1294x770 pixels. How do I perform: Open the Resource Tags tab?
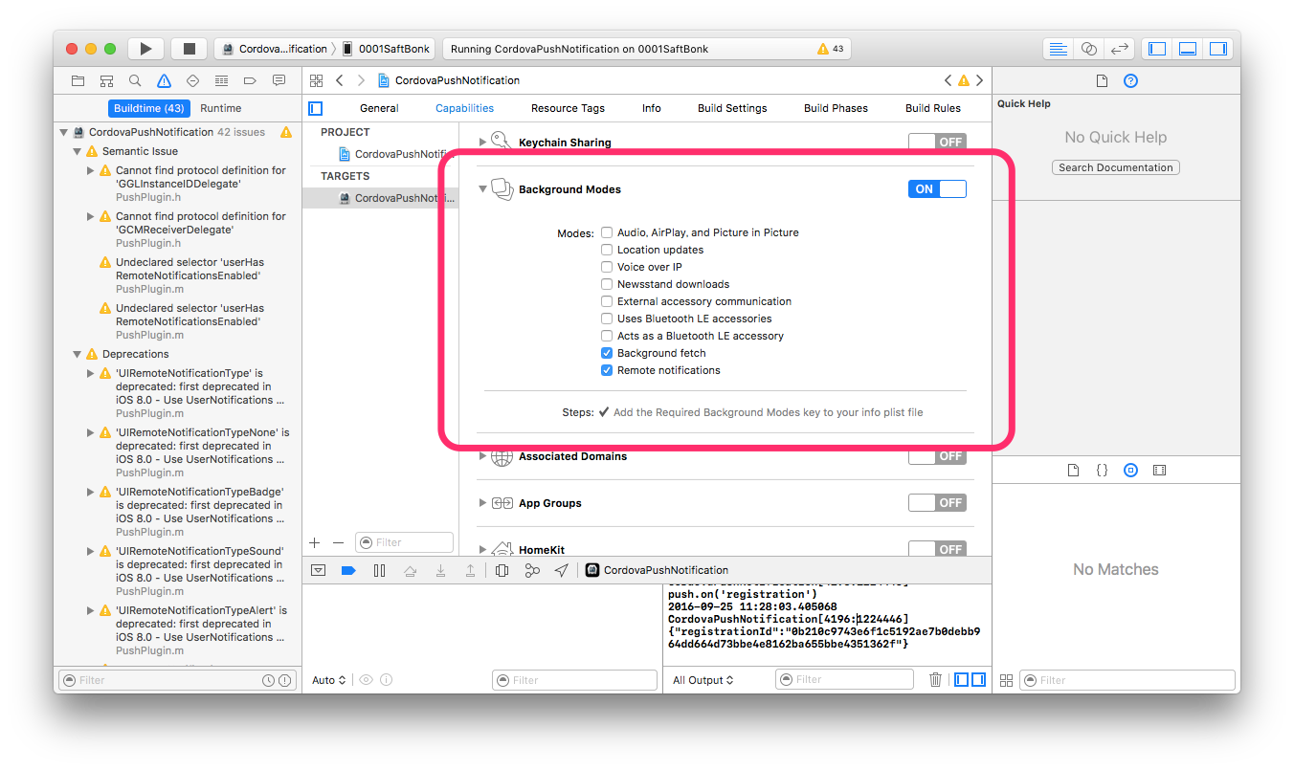coord(568,108)
